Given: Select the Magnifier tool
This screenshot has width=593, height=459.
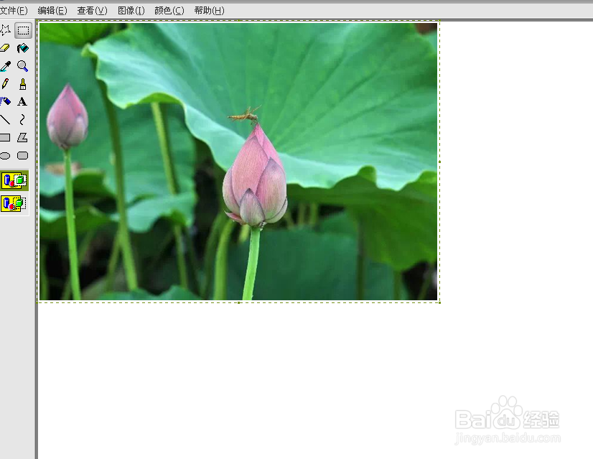Looking at the screenshot, I should click(23, 66).
